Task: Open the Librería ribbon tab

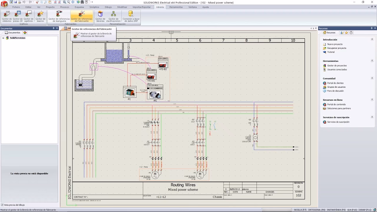Action: pos(160,7)
